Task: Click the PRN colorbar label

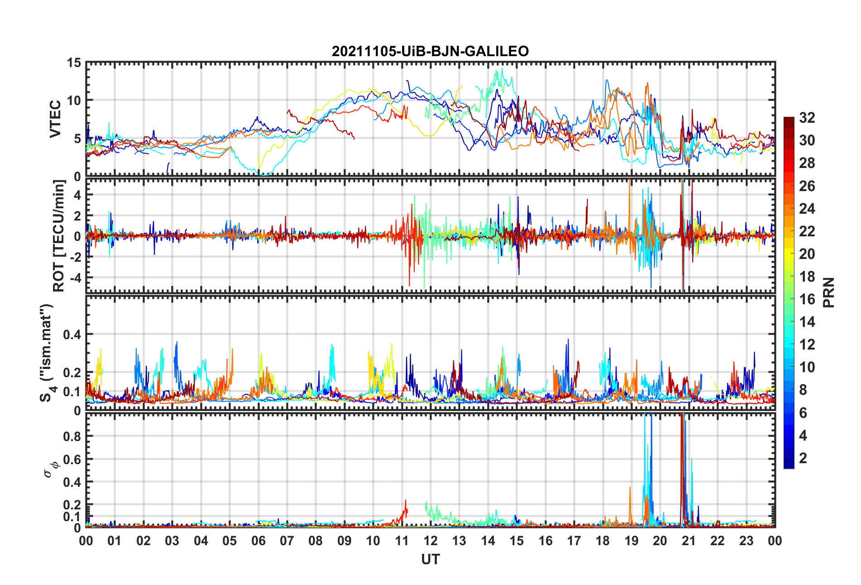Action: 829,292
